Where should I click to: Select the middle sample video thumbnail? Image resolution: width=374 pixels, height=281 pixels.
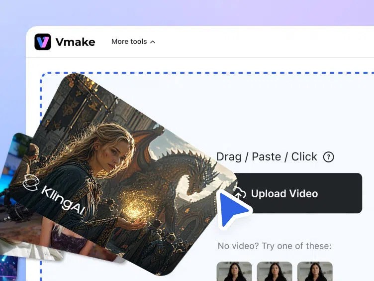click(275, 271)
